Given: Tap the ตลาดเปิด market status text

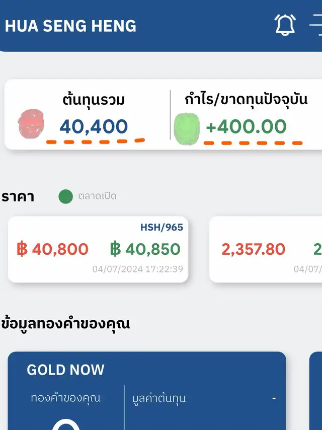Looking at the screenshot, I should pos(97,196).
